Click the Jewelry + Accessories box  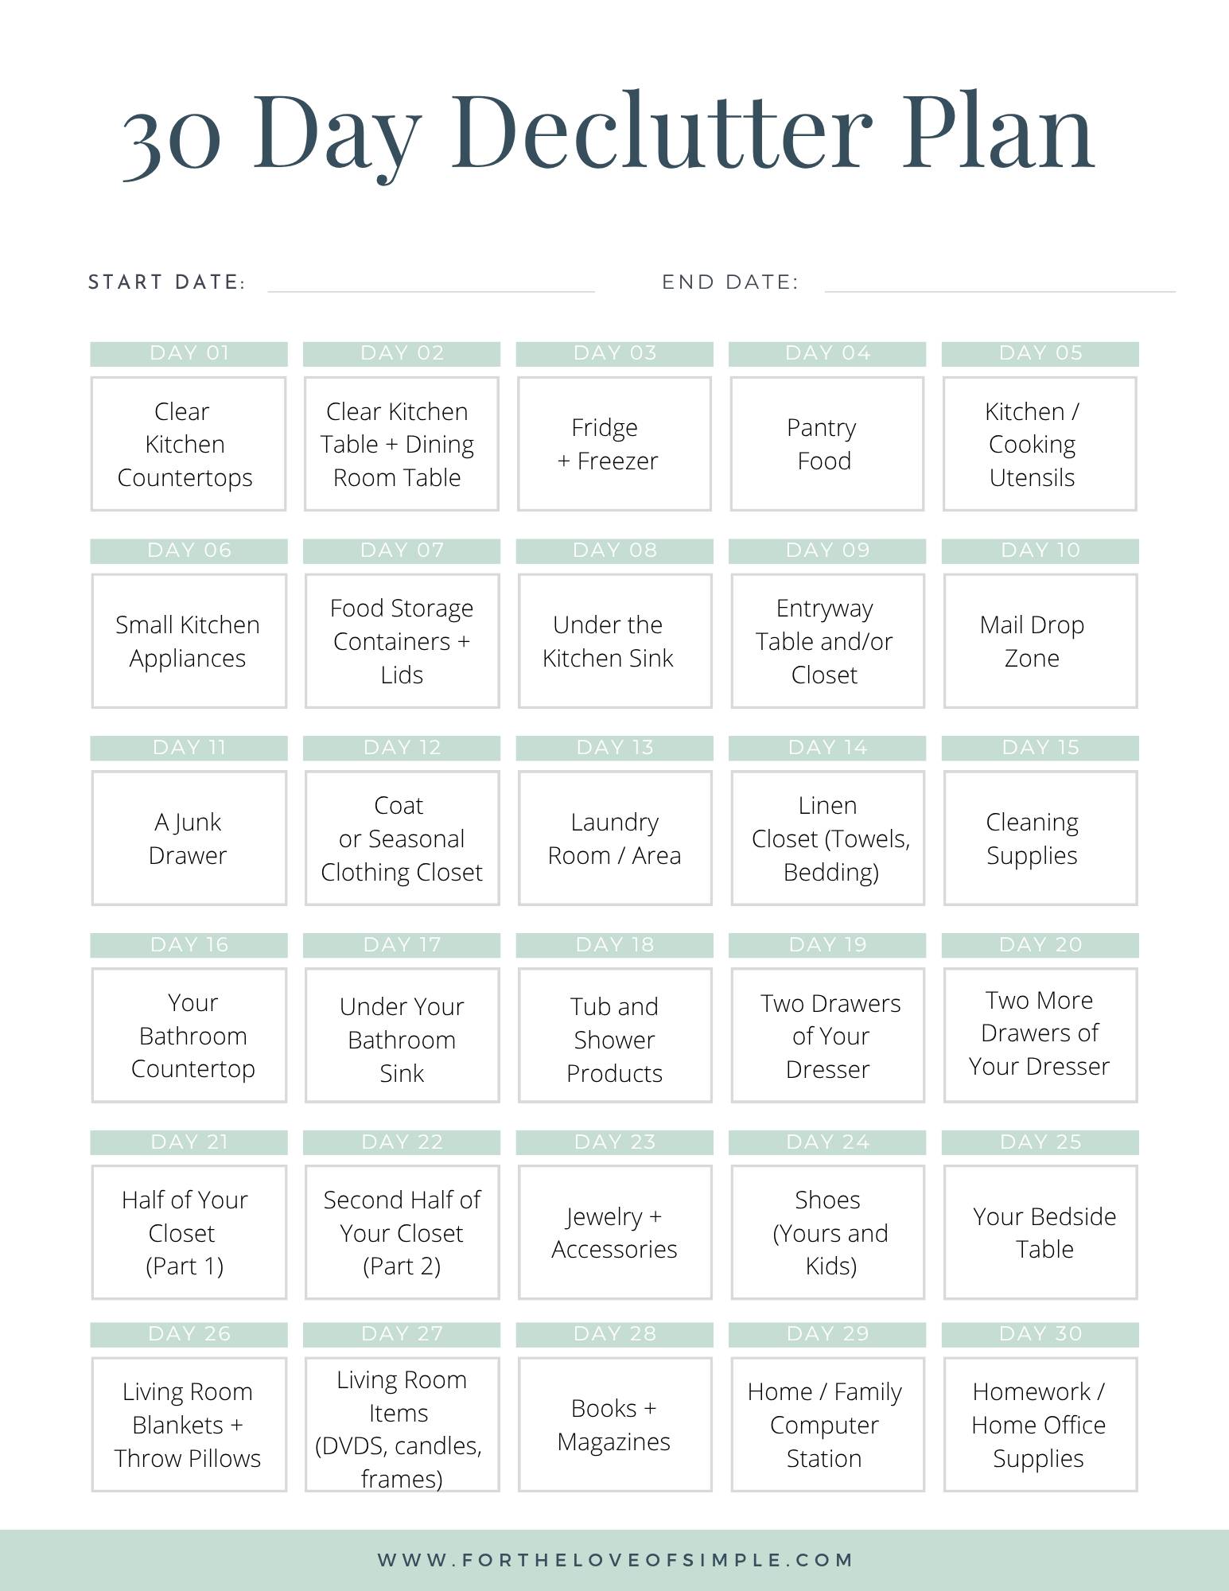615,1233
